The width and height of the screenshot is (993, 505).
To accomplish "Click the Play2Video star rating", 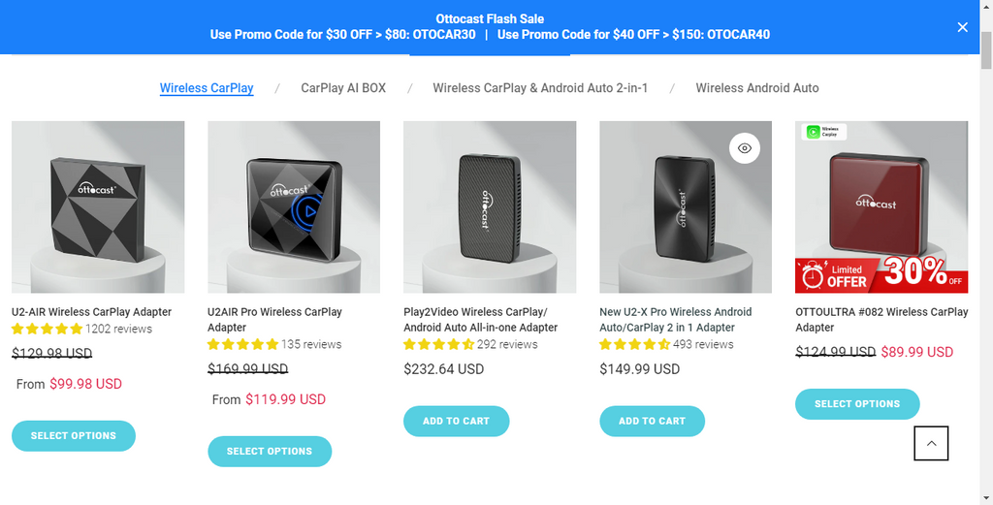I will point(438,344).
